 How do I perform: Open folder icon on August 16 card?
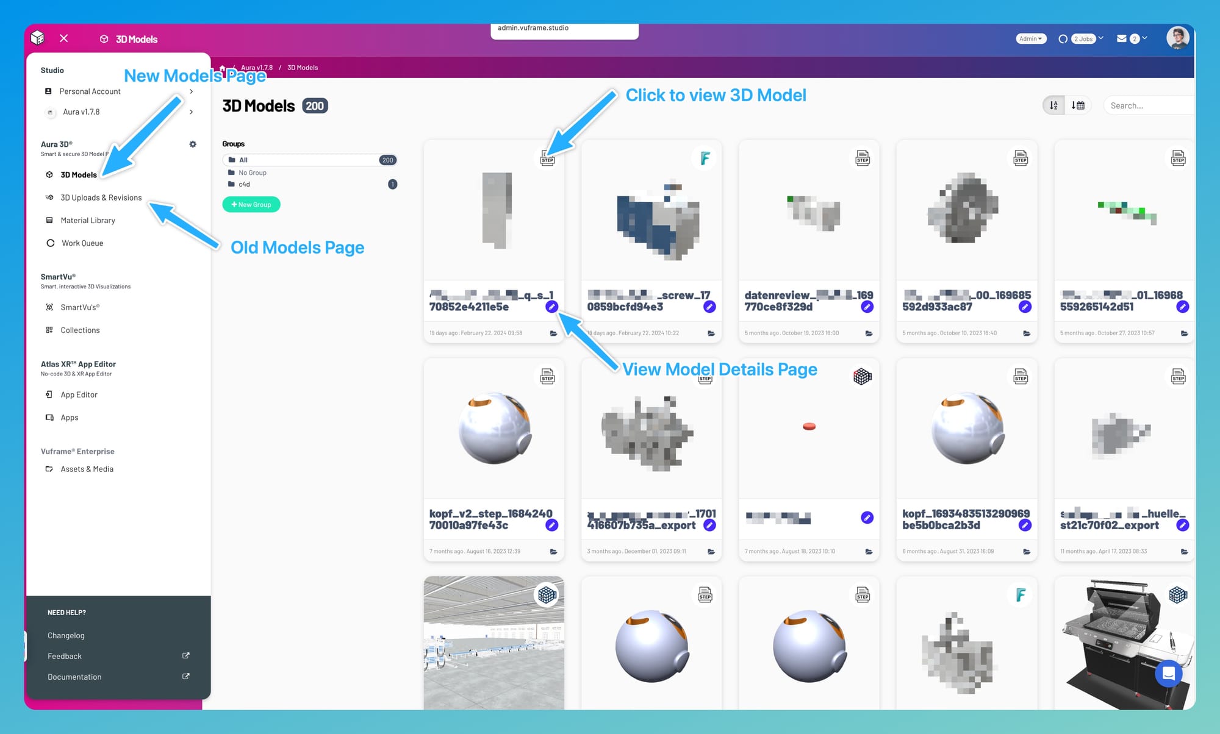554,552
